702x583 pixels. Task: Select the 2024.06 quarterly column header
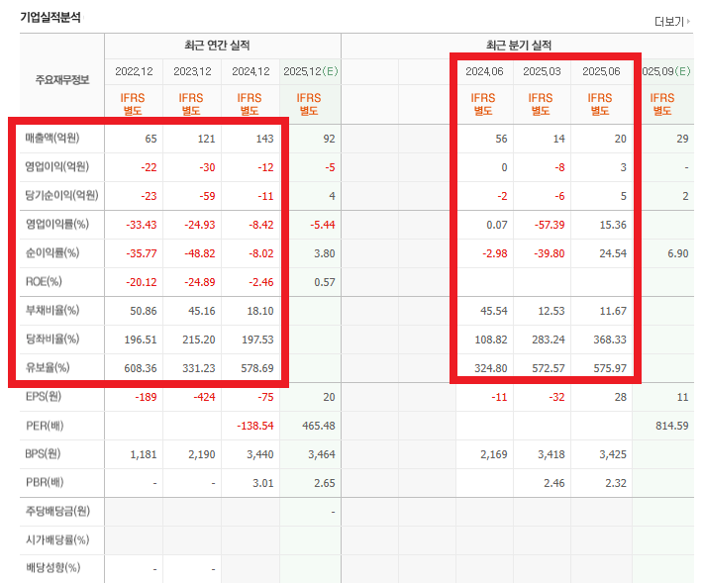point(482,71)
